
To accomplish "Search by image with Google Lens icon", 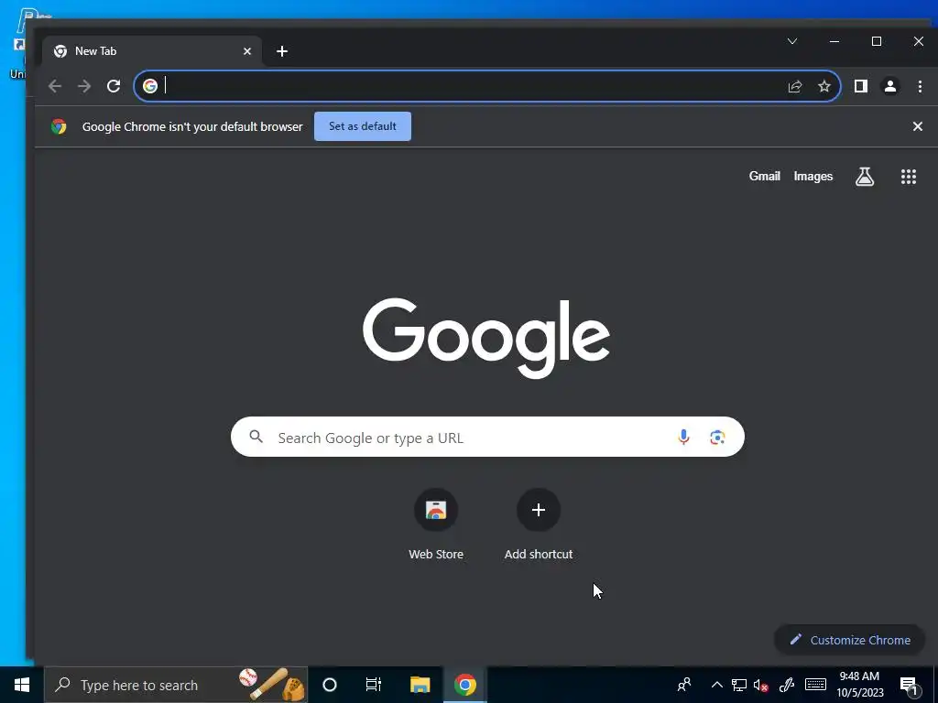I will click(718, 437).
